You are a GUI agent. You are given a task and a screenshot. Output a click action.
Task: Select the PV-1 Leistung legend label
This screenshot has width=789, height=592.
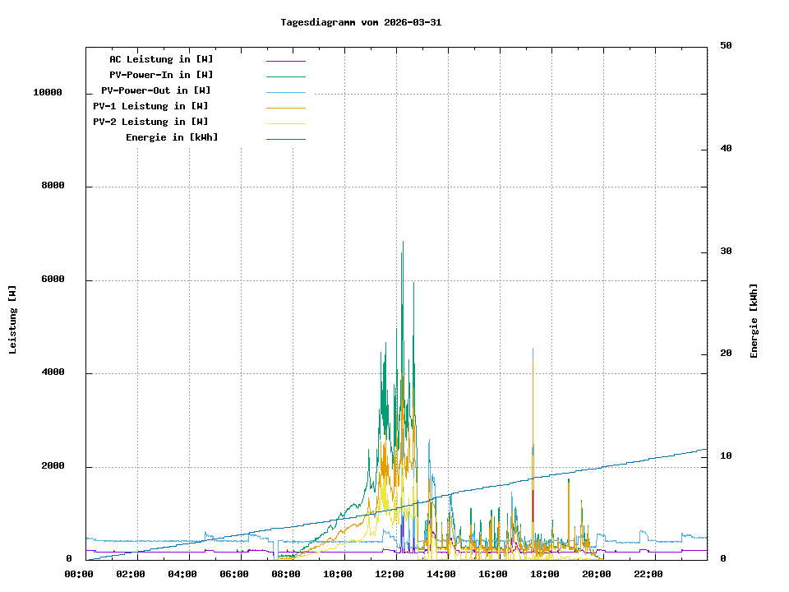click(x=150, y=106)
